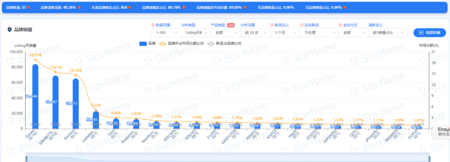
Task: Click info icon after 头部品牌新品占比 N/A
Action: coord(130,7)
